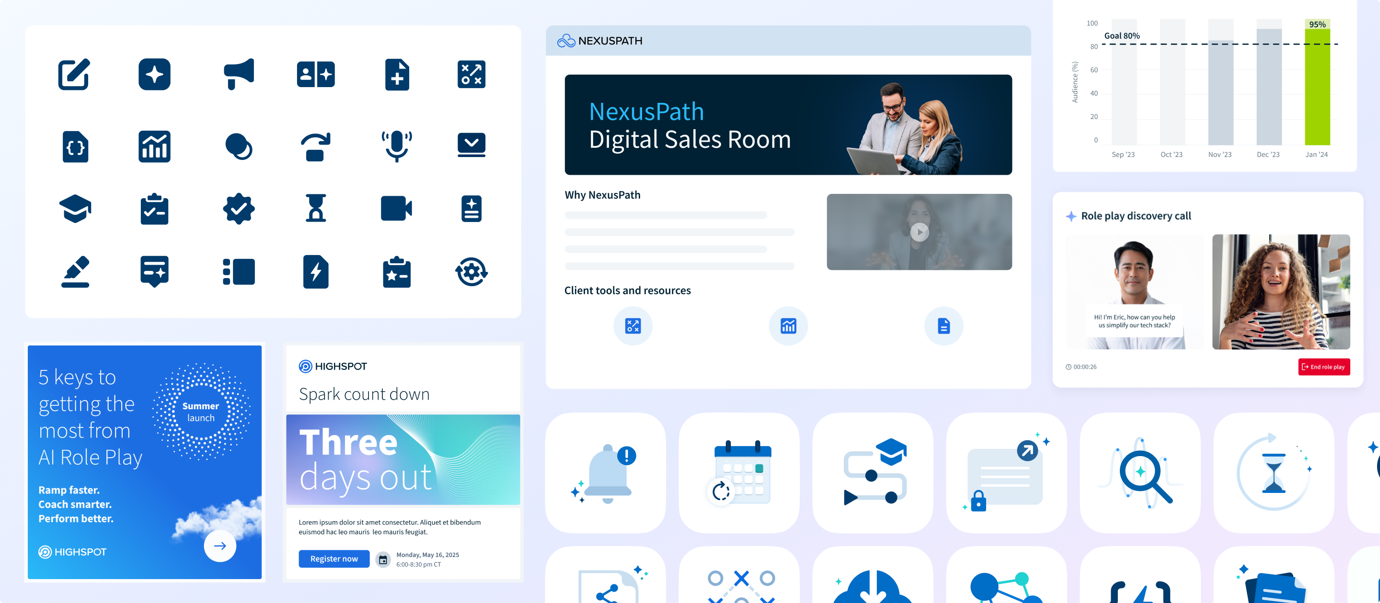This screenshot has height=603, width=1380.
Task: Open the hourglass timer illustration tile
Action: coord(1274,472)
